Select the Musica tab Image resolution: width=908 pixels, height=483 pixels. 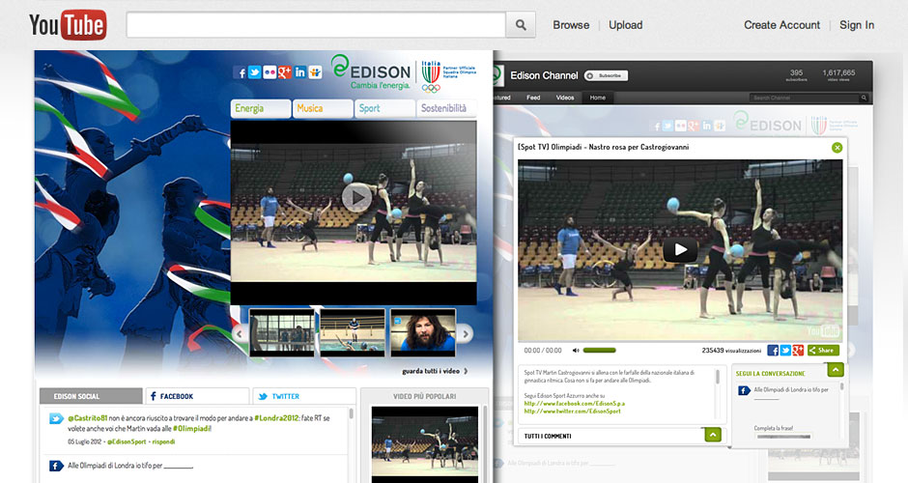point(323,108)
